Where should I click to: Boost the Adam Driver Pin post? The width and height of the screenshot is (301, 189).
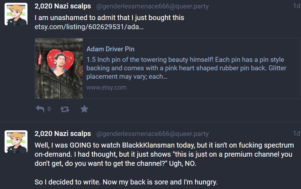(65, 109)
